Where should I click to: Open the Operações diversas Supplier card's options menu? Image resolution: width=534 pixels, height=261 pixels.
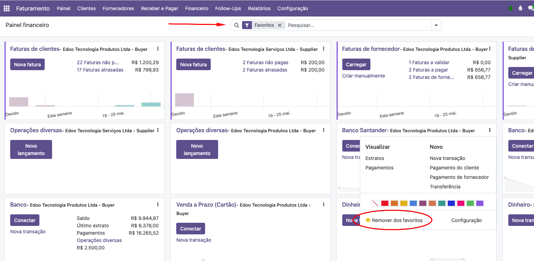[x=158, y=130]
